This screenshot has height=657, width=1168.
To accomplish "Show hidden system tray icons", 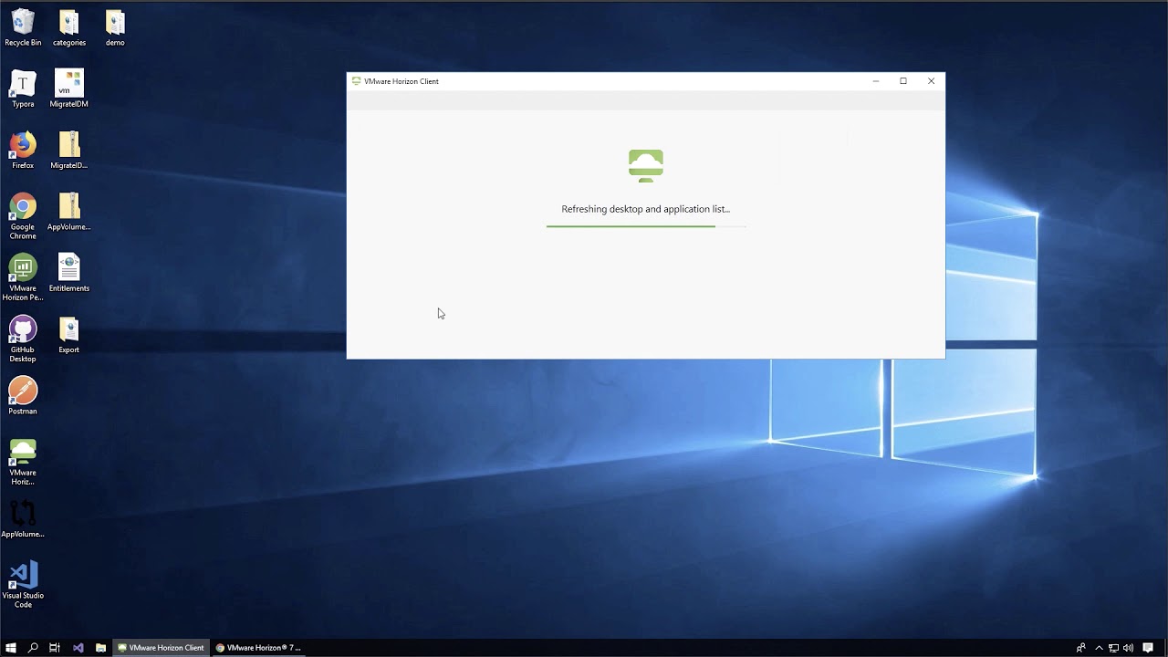I will pyautogui.click(x=1099, y=648).
